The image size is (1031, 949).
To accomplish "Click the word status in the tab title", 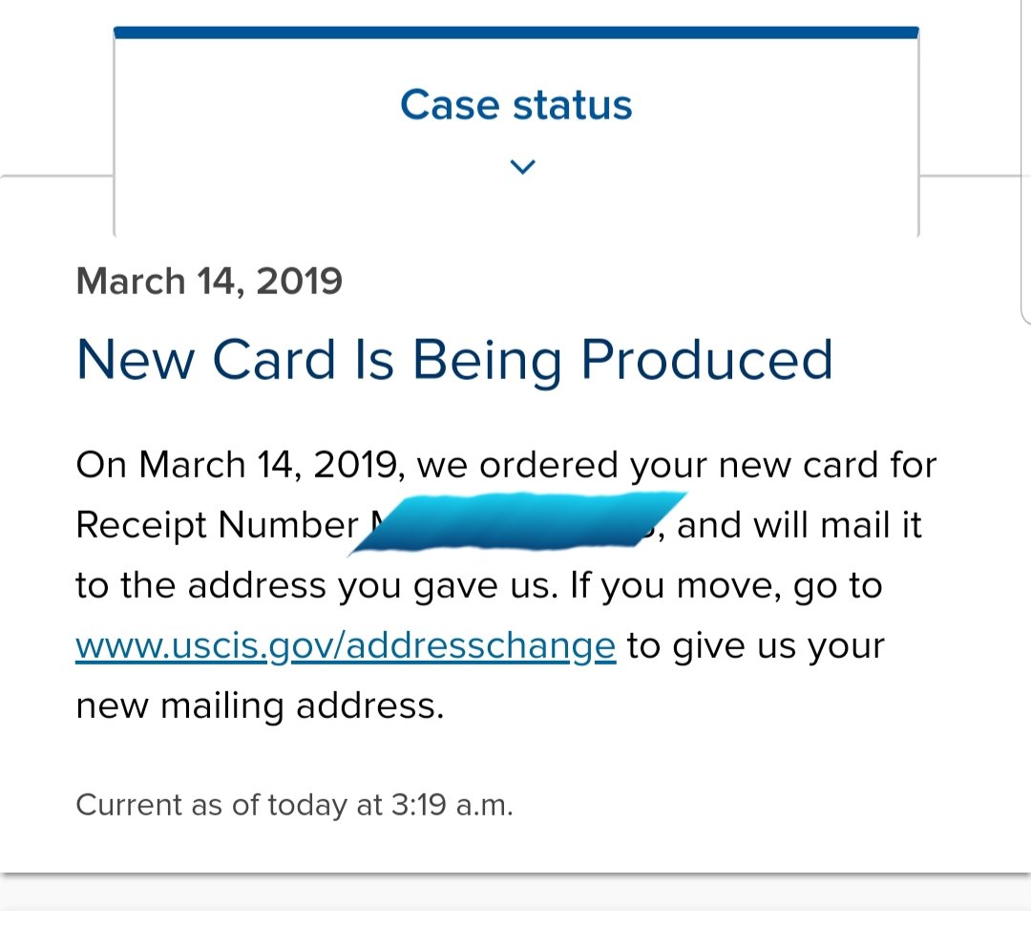I will [x=572, y=105].
